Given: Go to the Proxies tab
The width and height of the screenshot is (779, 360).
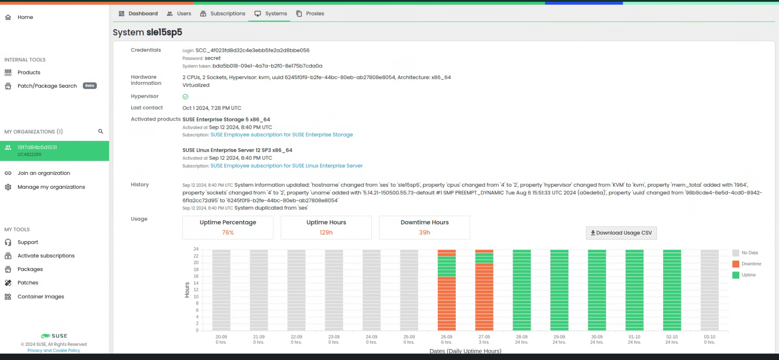Looking at the screenshot, I should coord(310,14).
